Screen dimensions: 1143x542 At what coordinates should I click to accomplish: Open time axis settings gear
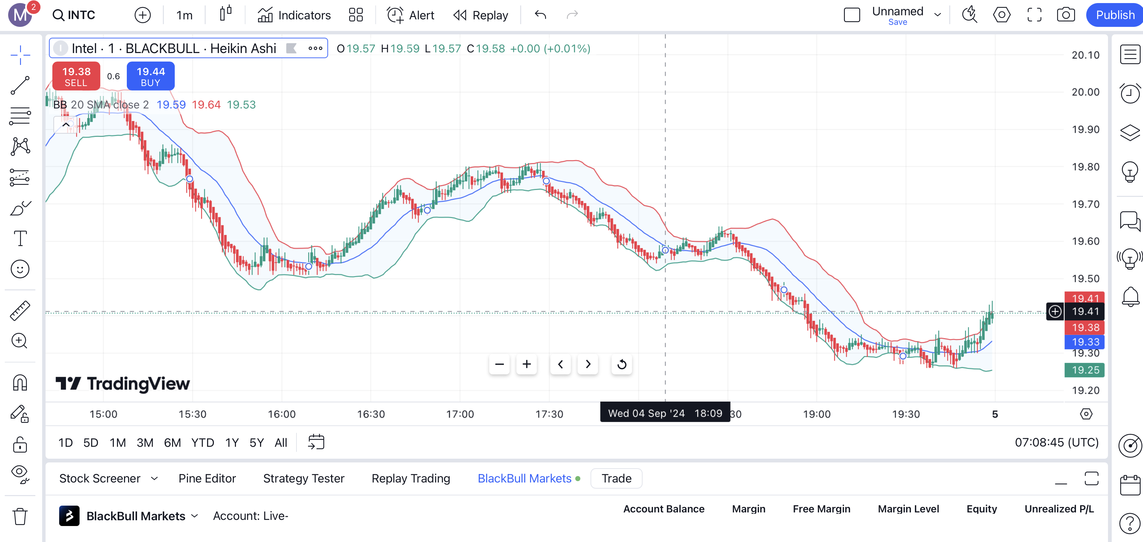(x=1086, y=414)
